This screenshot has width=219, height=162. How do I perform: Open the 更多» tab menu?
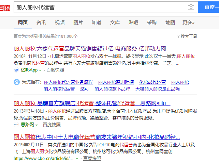[x=188, y=22]
